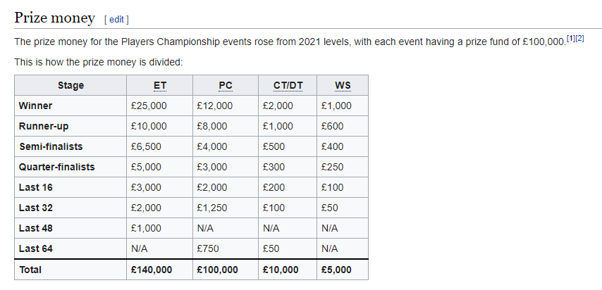Open citation reference [1]
This screenshot has height=290, width=602.
571,38
